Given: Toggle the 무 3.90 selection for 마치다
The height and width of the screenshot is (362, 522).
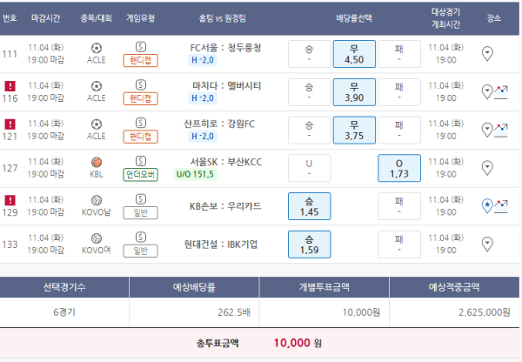Looking at the screenshot, I should 354,92.
